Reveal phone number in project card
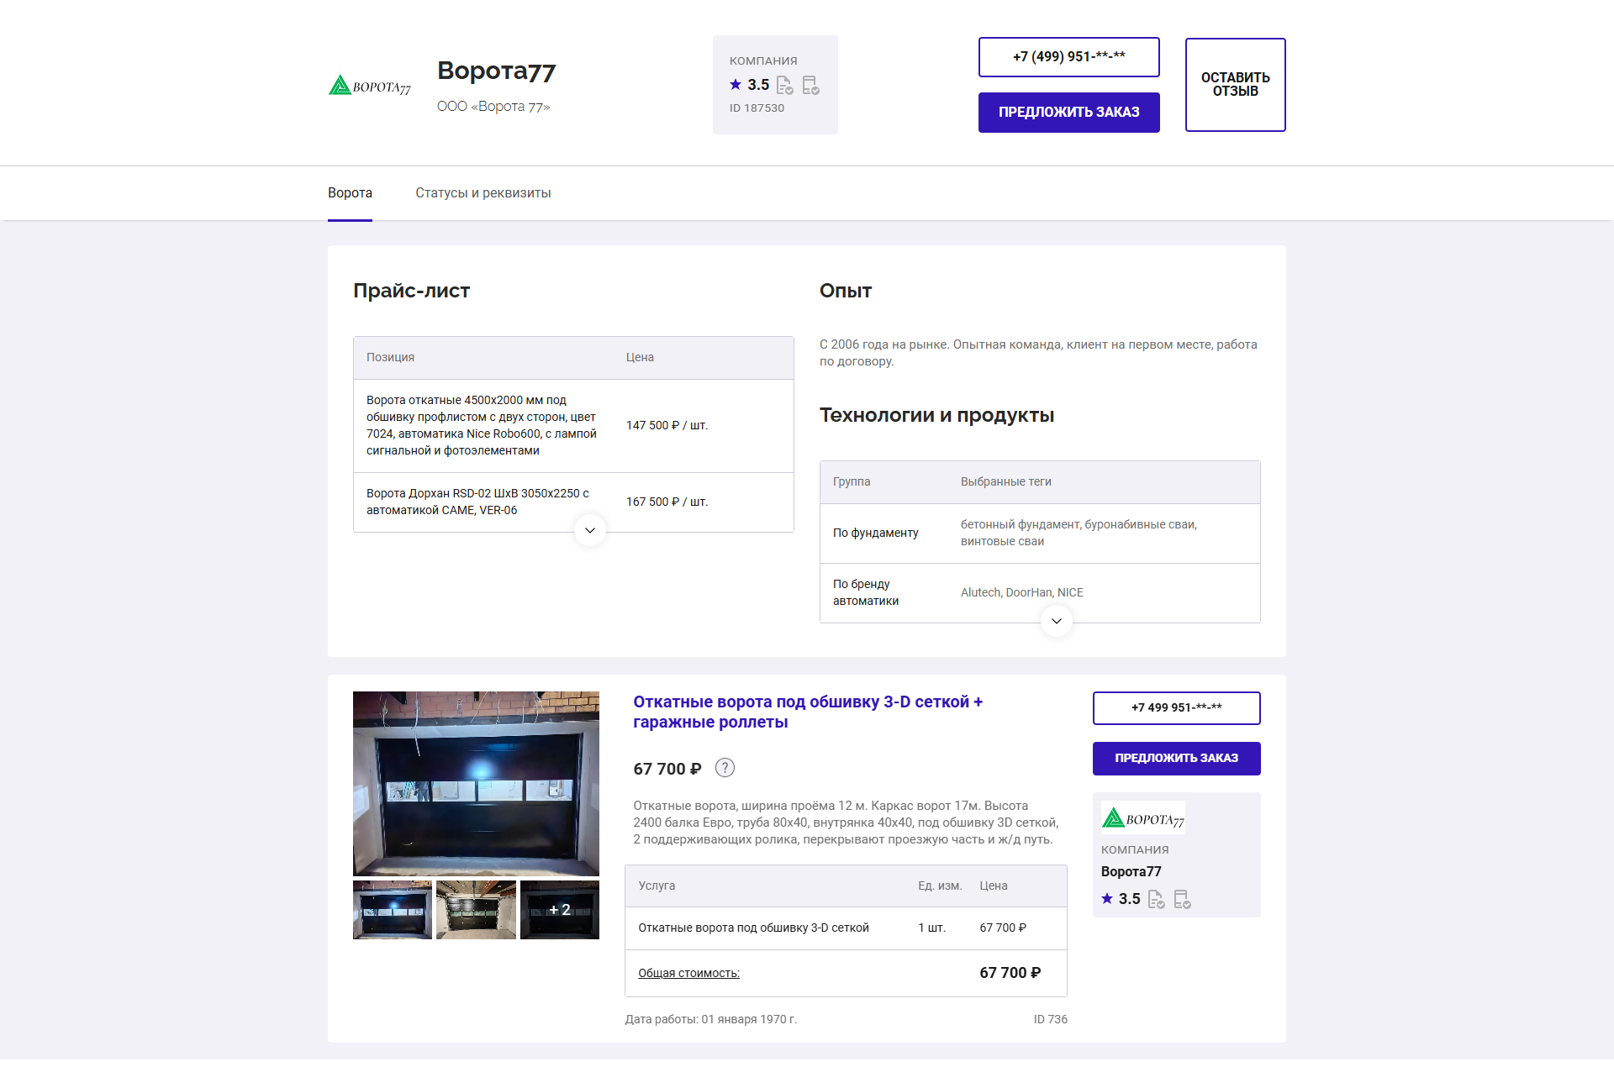This screenshot has height=1067, width=1614. pos(1176,708)
